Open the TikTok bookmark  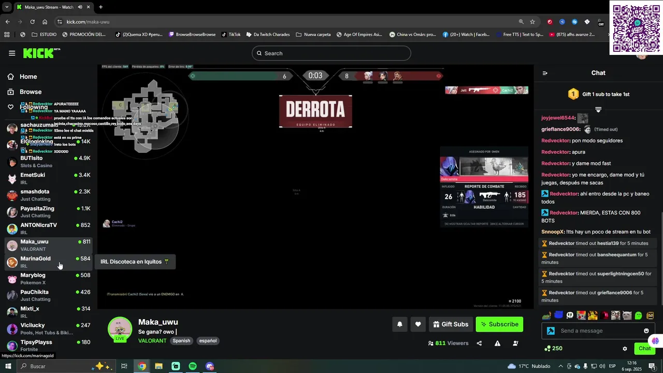231,35
